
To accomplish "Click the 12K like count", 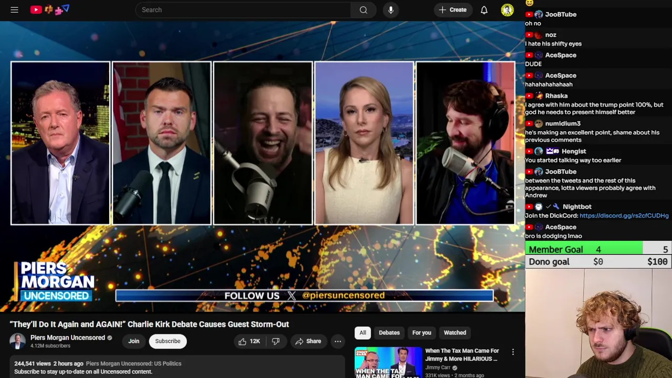I will (x=255, y=341).
